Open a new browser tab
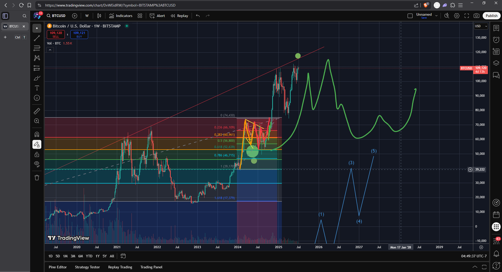Screen dimensions: 502x272 coord(5,37)
